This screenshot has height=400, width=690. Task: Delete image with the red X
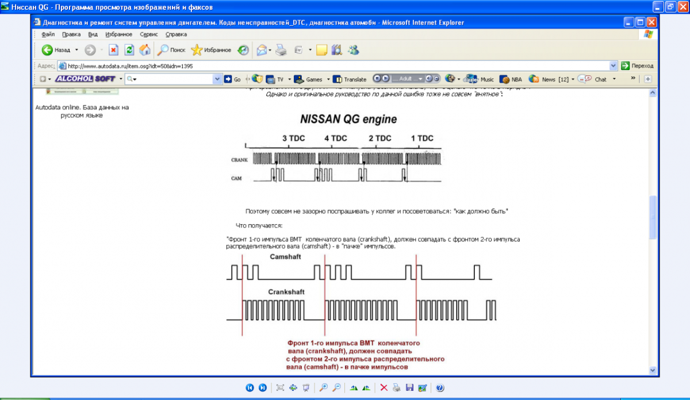[384, 388]
